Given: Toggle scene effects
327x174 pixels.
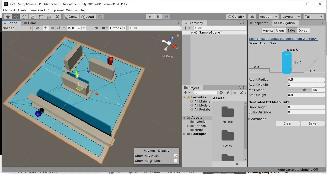Looking at the screenshot, I should (x=59, y=28).
